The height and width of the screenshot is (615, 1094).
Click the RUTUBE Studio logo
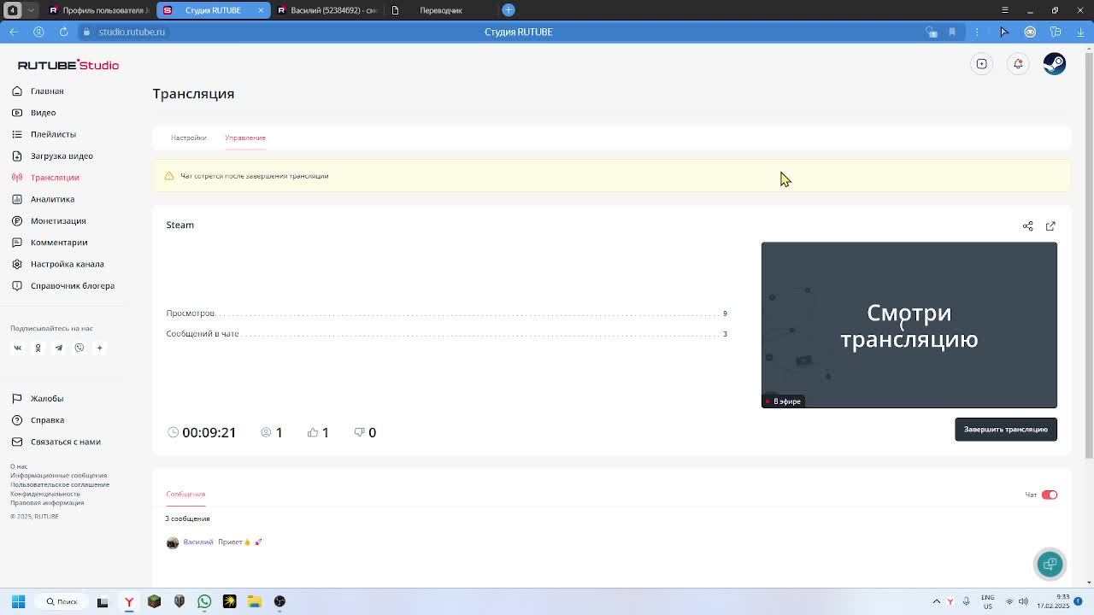coord(68,65)
